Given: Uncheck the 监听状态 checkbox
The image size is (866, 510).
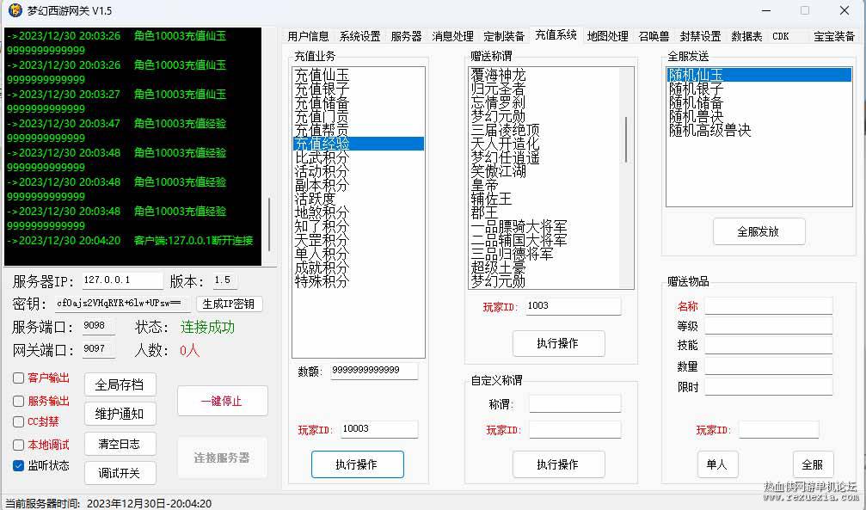Looking at the screenshot, I should click(x=18, y=466).
